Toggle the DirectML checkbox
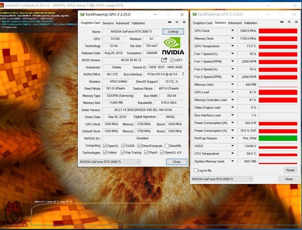Image resolution: width=302 pixels, height=230 pixels. [167, 146]
